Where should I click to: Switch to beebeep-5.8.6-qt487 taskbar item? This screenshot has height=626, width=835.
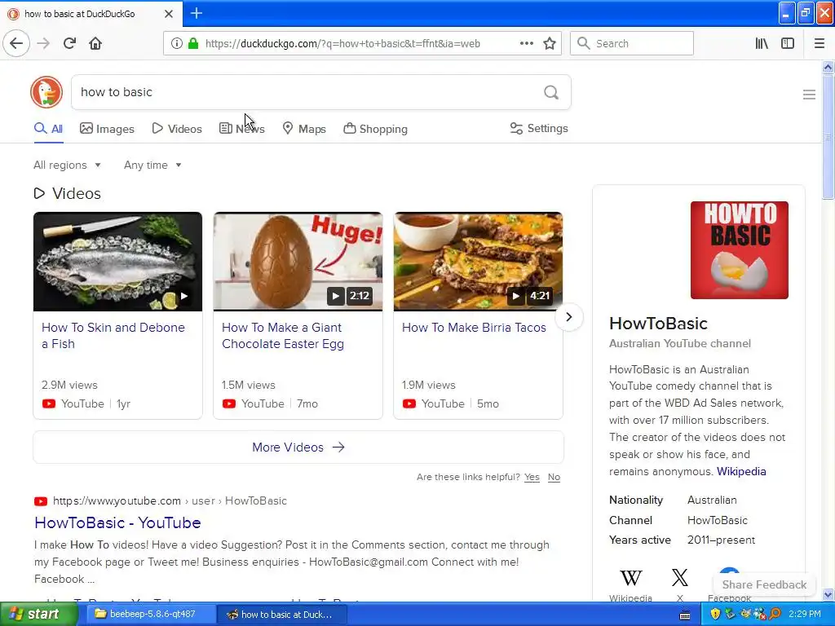151,614
